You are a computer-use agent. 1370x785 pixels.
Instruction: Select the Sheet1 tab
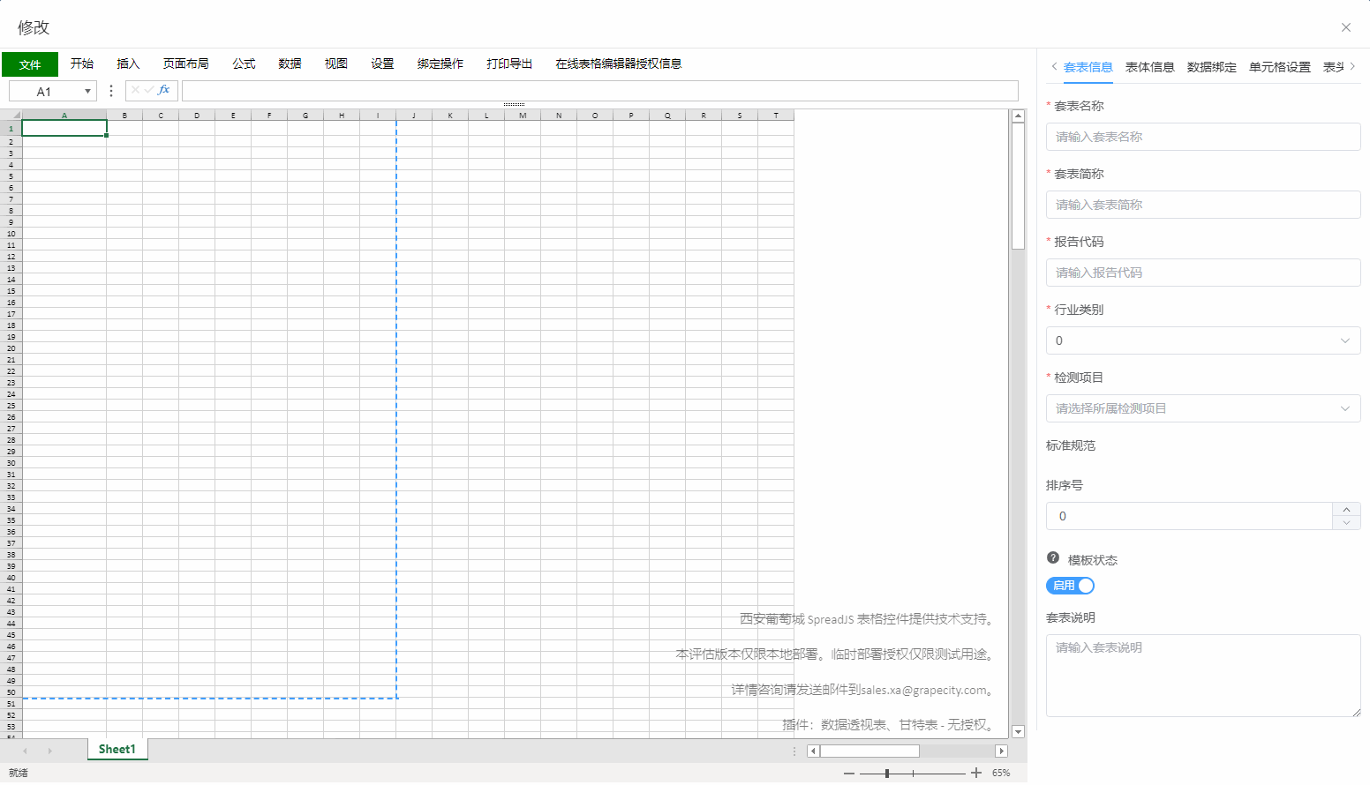click(x=117, y=750)
